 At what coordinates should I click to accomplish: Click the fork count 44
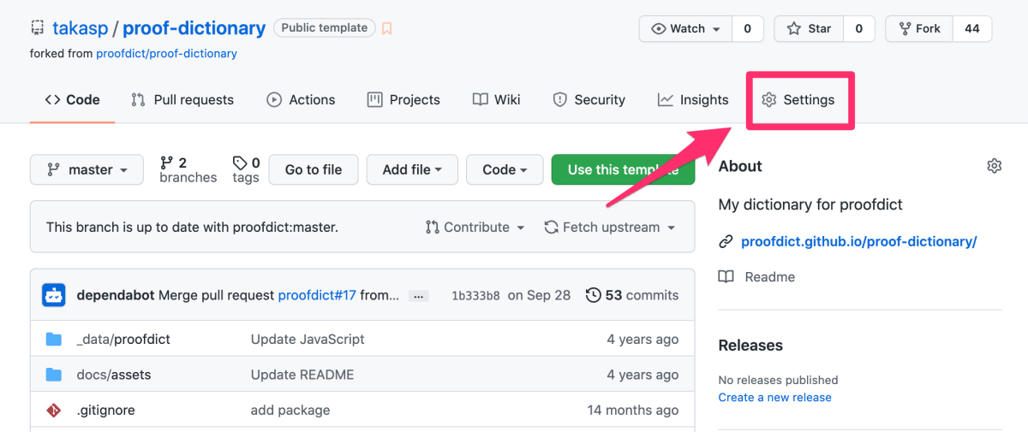pos(972,28)
